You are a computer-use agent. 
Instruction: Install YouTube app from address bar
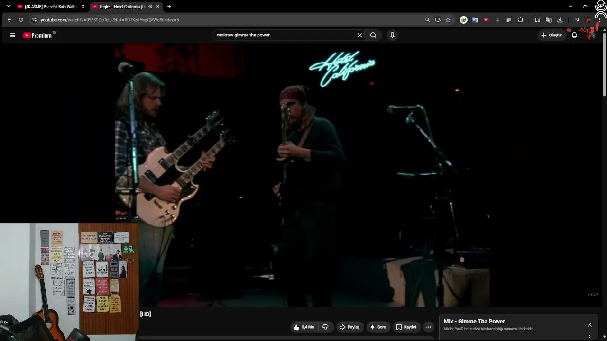438,20
